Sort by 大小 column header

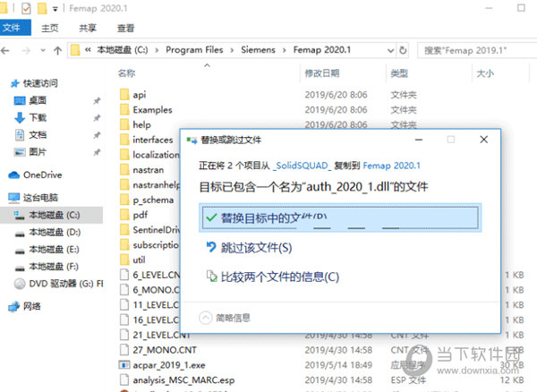(x=485, y=72)
